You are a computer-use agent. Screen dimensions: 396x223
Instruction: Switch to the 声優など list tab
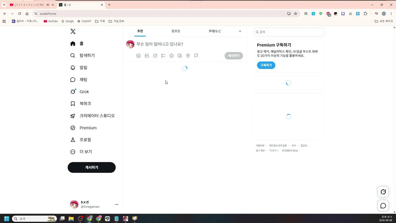215,31
